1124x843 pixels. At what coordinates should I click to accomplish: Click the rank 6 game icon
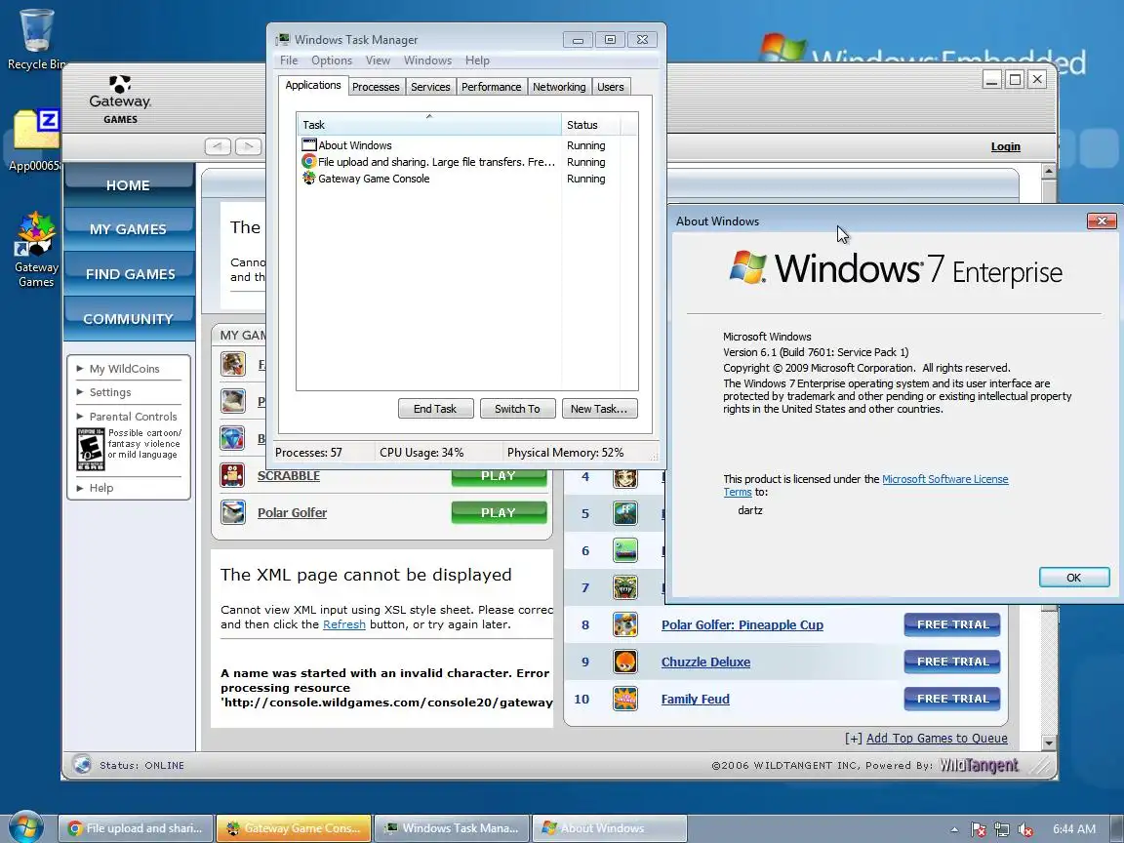pos(625,550)
